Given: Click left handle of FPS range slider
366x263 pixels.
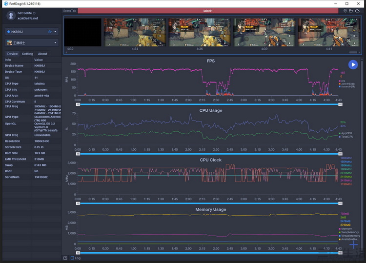Looking at the screenshot, I should coord(78,104).
